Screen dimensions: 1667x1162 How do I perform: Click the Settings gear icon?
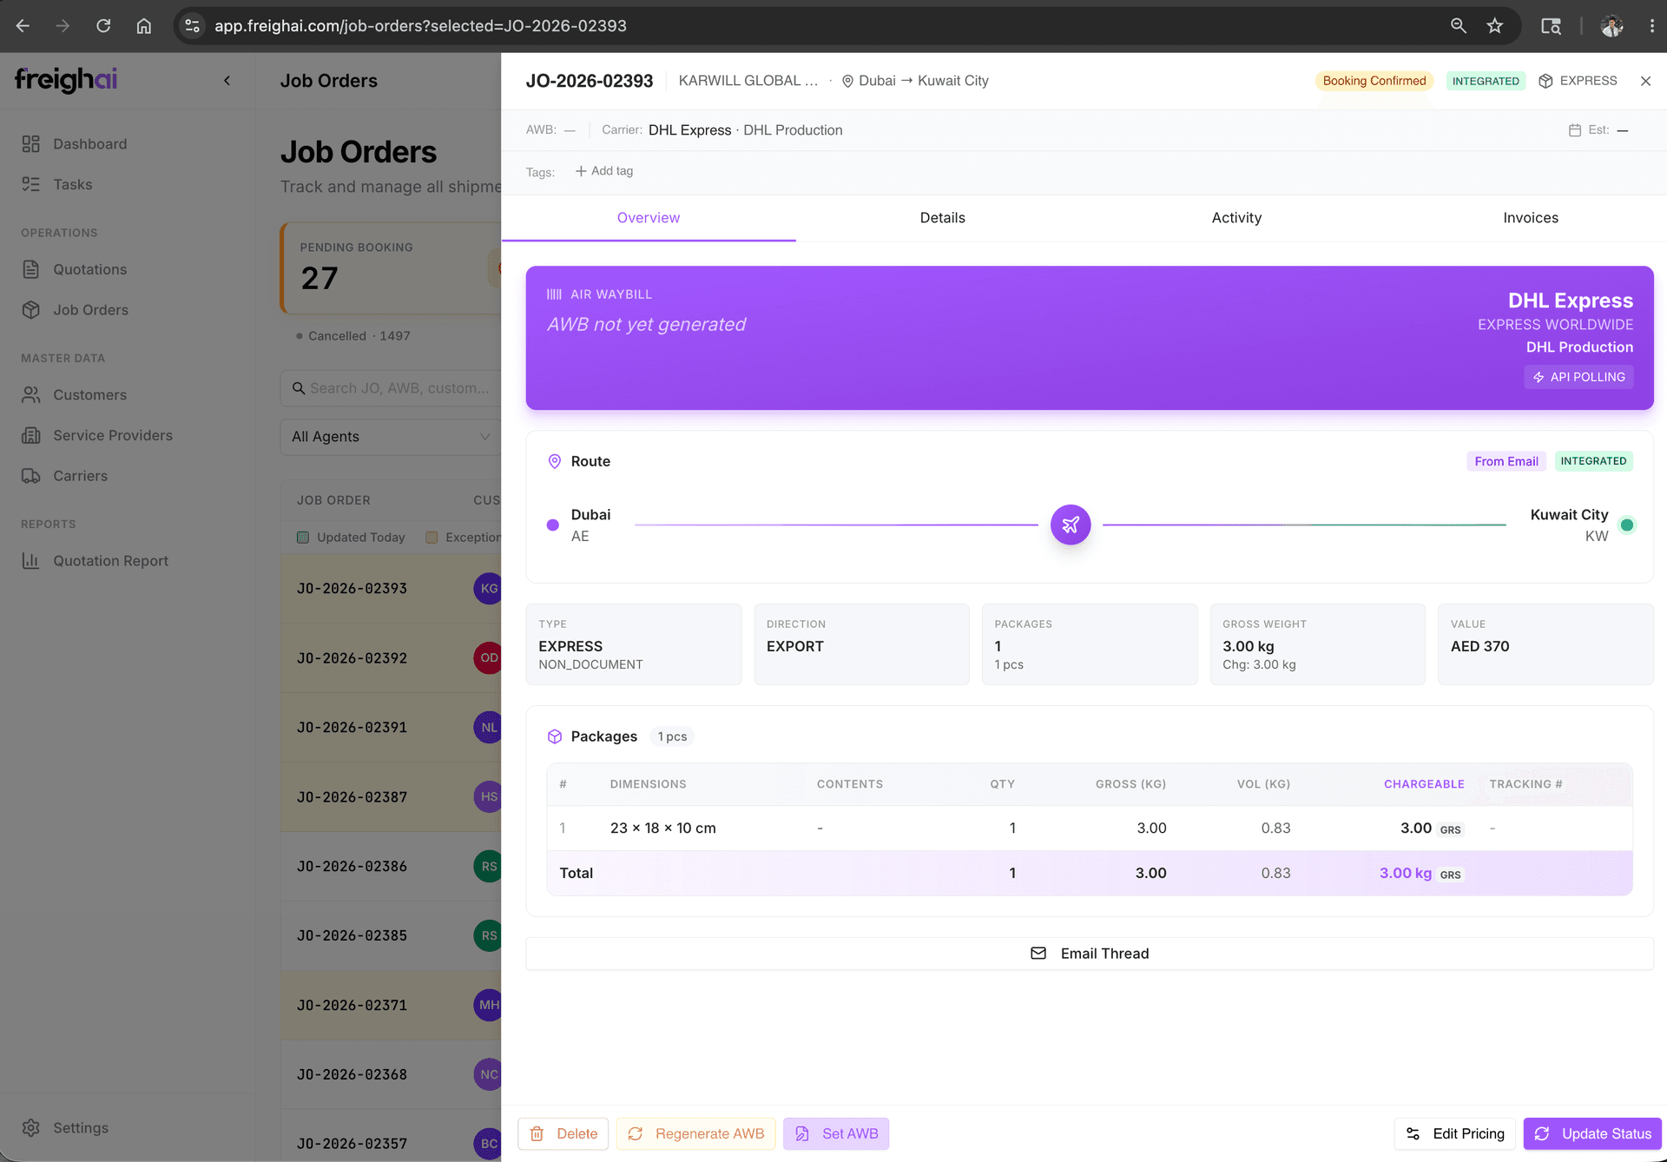coord(31,1128)
